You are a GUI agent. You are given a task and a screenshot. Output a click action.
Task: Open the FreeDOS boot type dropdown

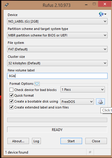77,102
